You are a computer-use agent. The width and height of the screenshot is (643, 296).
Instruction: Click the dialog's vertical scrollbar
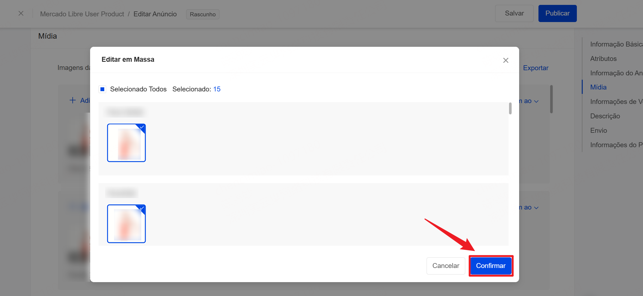510,109
